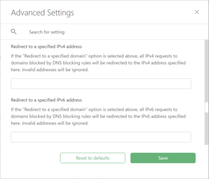Close the Advanced Settings dialog
209x179 pixels.
197,12
